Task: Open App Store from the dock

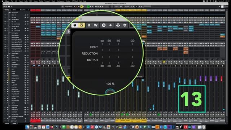Action: (88, 127)
